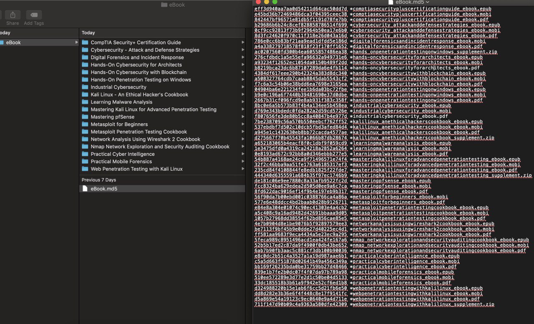Click the Today header in second column
Image resolution: width=534 pixels, height=324 pixels.
coord(88,33)
